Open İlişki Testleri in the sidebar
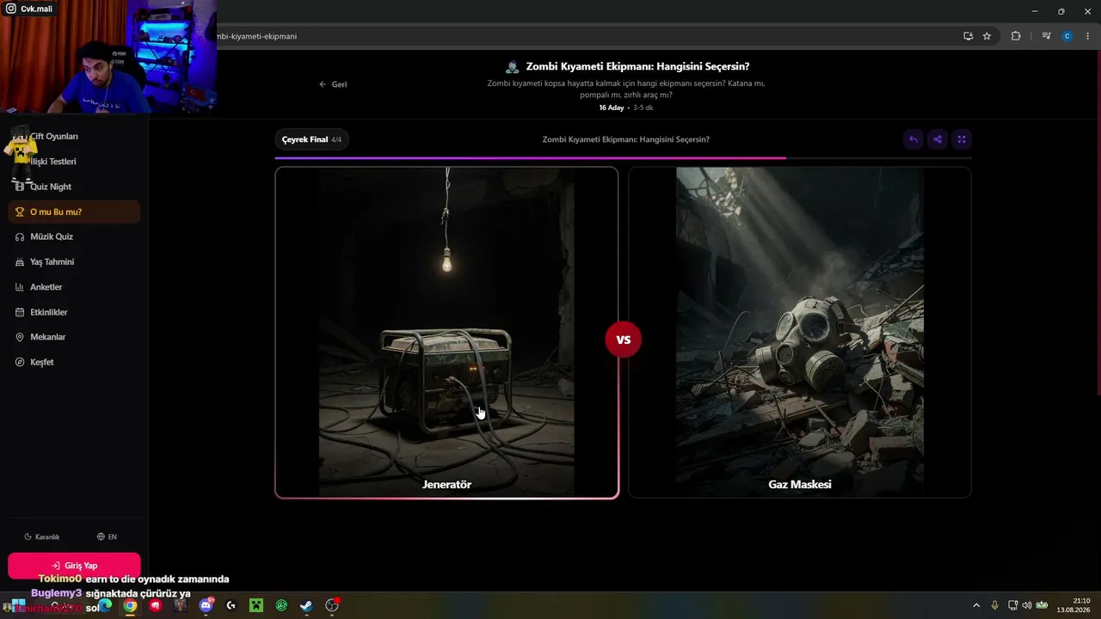This screenshot has height=619, width=1101. (73, 162)
